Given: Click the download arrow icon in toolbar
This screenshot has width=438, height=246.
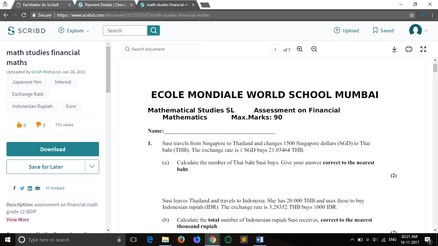Looking at the screenshot, I should pos(394,49).
